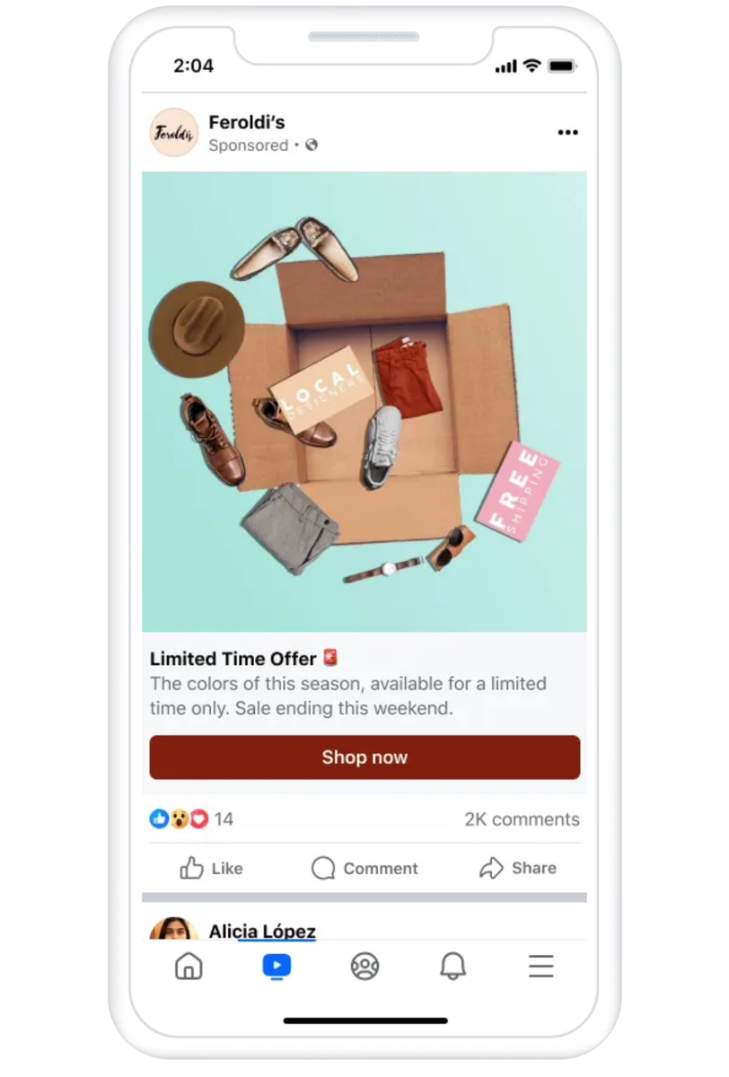This screenshot has width=729, height=1077.
Task: Open the three-dot post options menu
Action: pos(567,133)
